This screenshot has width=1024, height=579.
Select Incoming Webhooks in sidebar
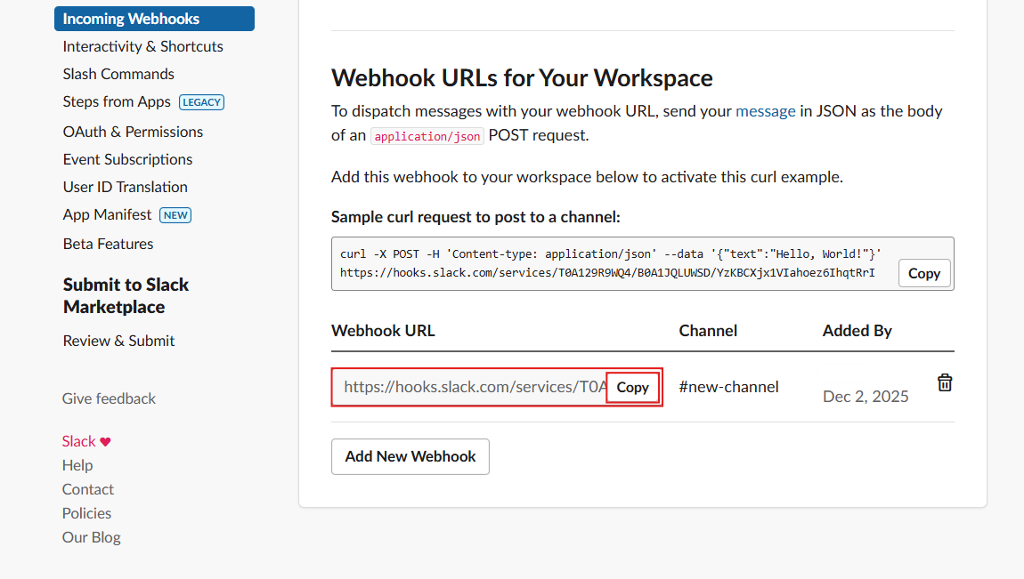131,19
